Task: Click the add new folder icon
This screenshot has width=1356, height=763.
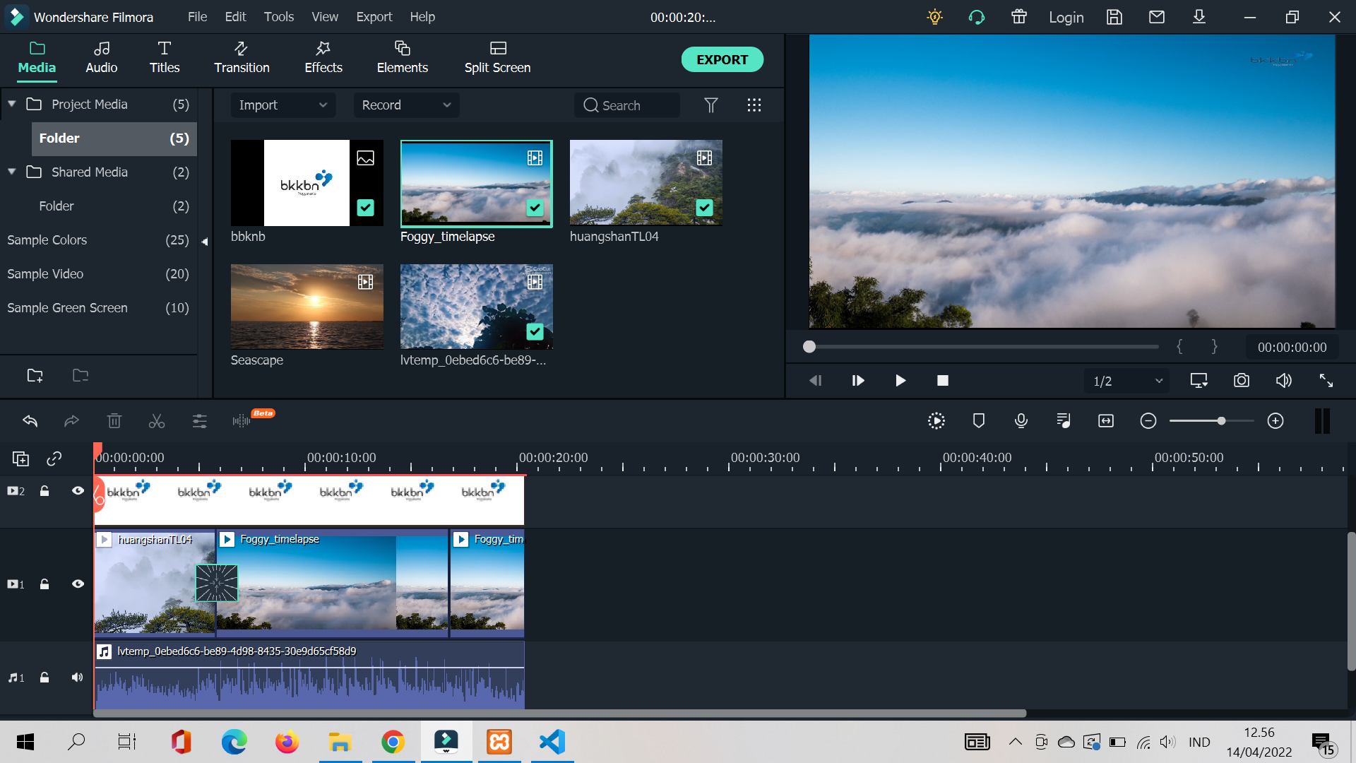Action: [x=35, y=375]
